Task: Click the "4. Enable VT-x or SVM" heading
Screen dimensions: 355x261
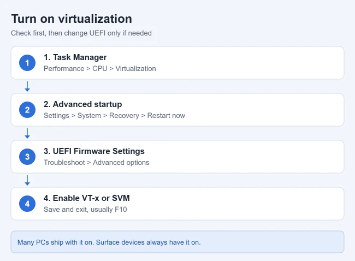Action: [x=87, y=198]
